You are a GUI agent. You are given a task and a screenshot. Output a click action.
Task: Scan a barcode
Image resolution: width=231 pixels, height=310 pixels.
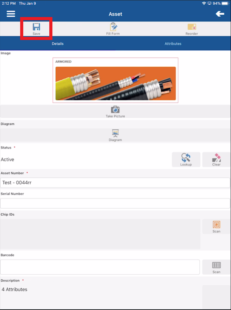(216, 267)
